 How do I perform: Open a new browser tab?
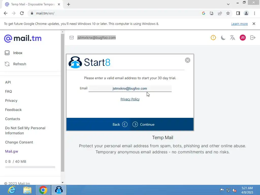click(69, 4)
